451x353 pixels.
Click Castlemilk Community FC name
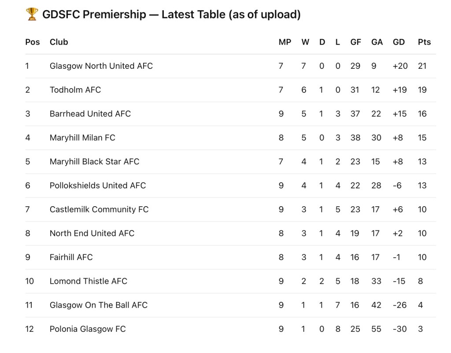99,209
